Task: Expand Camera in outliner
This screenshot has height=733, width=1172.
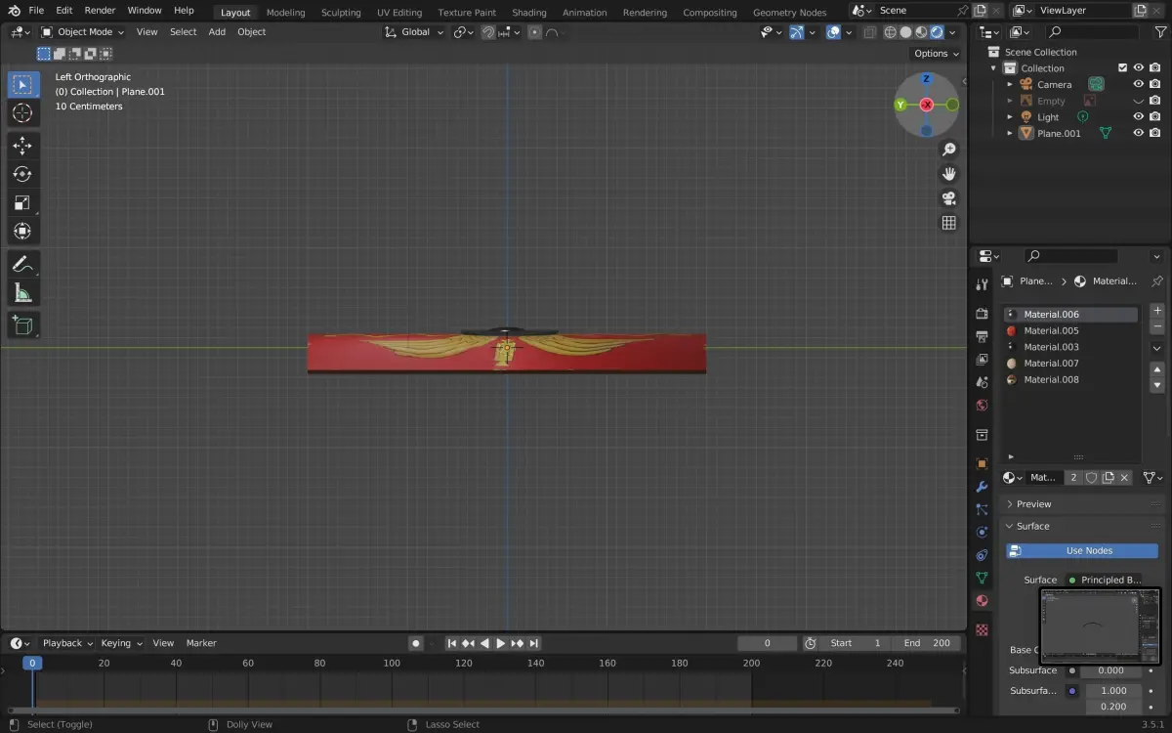Action: pyautogui.click(x=1010, y=84)
